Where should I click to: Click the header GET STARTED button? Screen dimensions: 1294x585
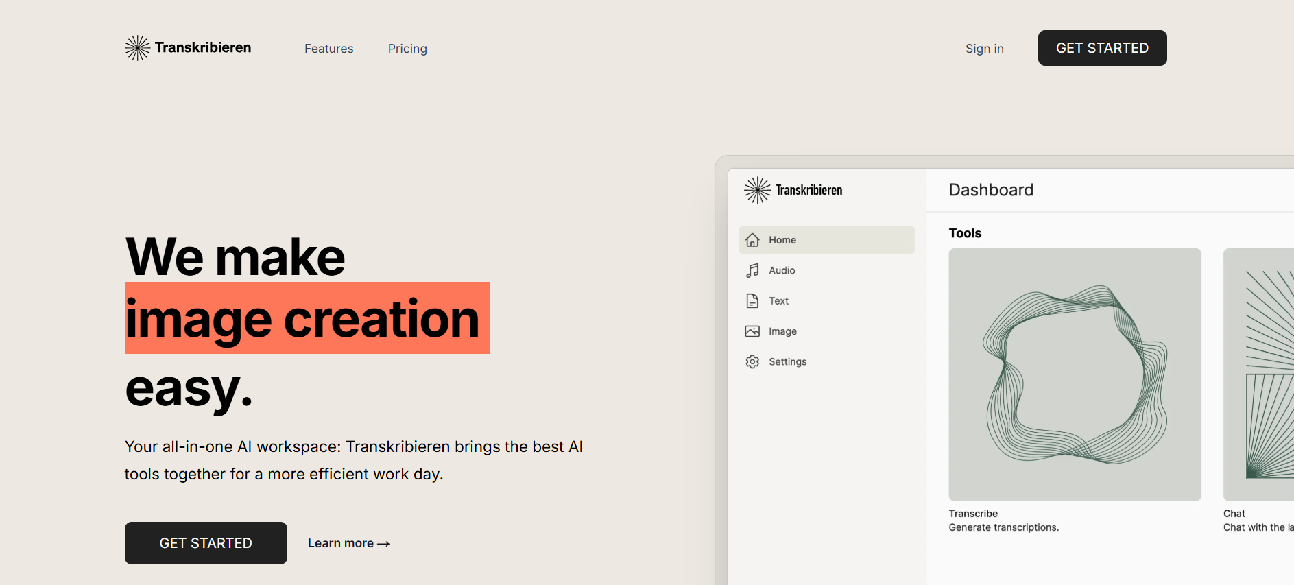(1102, 48)
